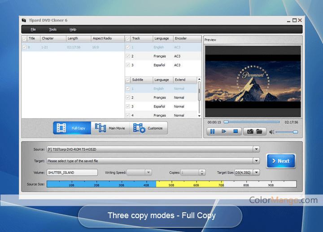Viewport: 323px width, 232px height.
Task: Select Full Copy mode
Action: coord(72,128)
